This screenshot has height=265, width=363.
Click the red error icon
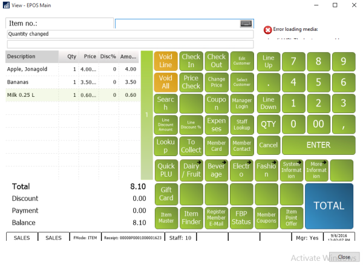pos(268,30)
